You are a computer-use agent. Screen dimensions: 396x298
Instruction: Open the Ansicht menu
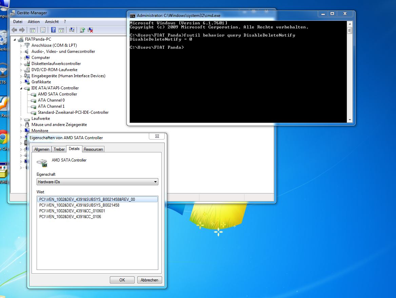pos(52,22)
